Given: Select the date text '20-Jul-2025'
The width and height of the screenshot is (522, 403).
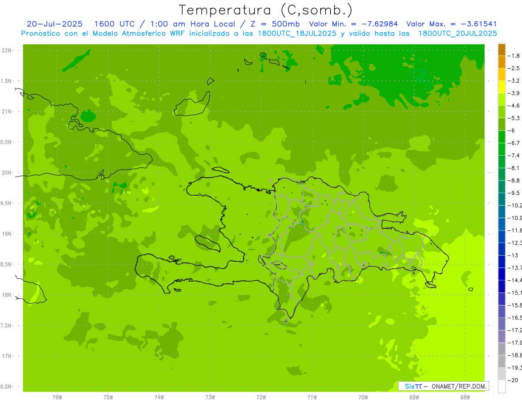Looking at the screenshot, I should point(55,24).
